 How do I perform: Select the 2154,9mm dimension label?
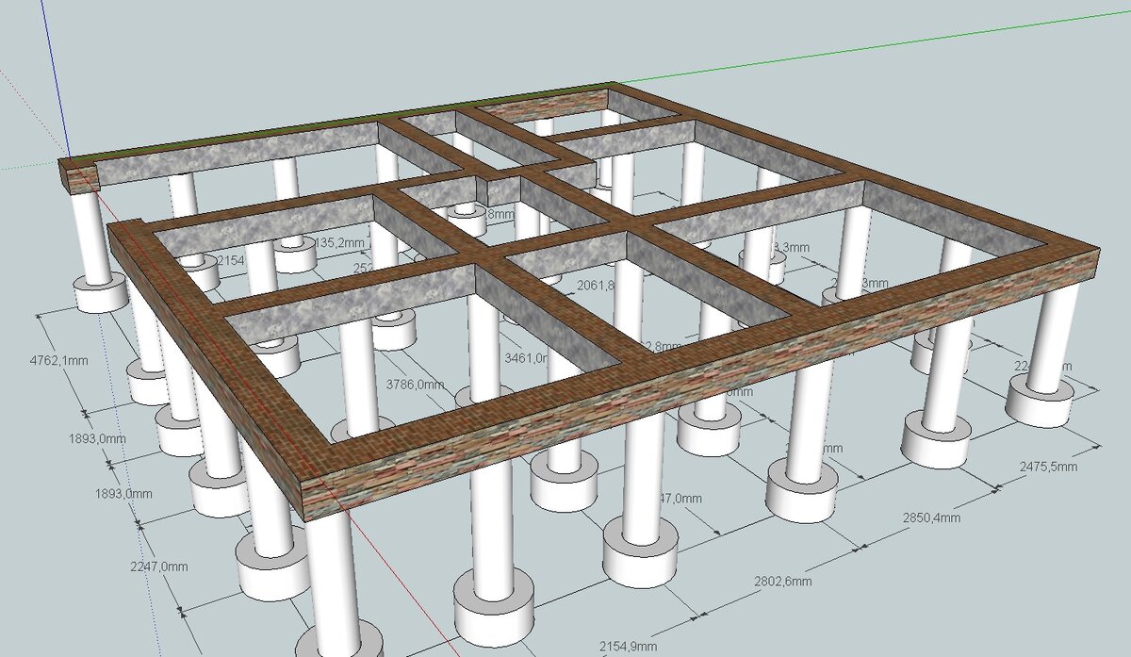629,646
